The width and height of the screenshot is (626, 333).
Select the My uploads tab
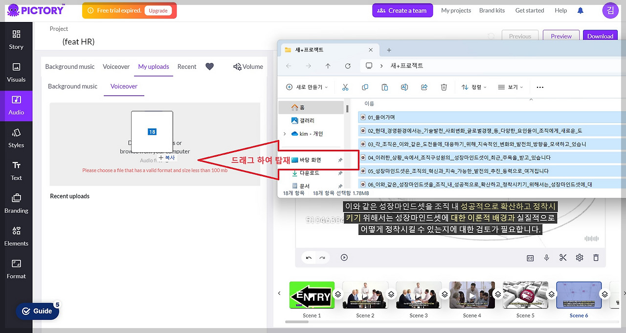click(154, 66)
